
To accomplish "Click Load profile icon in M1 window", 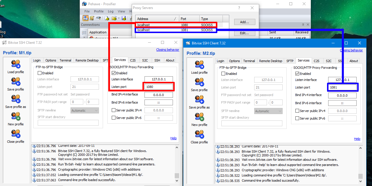I will click(16, 64).
